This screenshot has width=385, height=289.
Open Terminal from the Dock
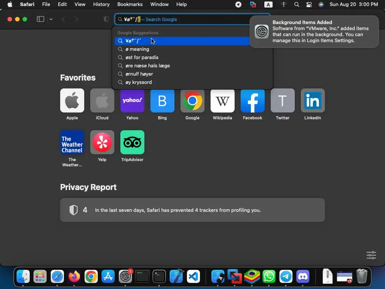click(x=159, y=277)
